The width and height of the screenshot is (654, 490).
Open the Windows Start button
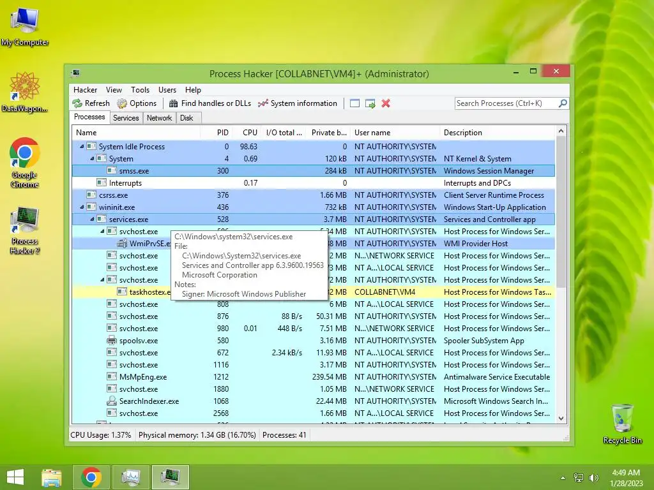(x=15, y=477)
